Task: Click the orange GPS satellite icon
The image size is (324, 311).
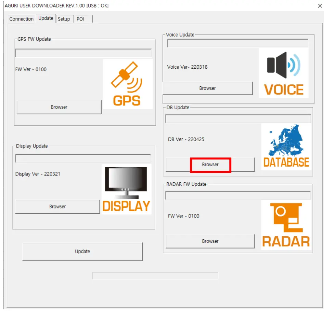Action: [x=128, y=84]
